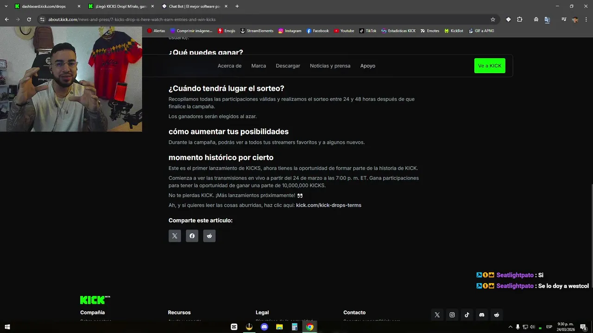The height and width of the screenshot is (333, 593).
Task: Open the Emojis bookmark
Action: coord(227,31)
